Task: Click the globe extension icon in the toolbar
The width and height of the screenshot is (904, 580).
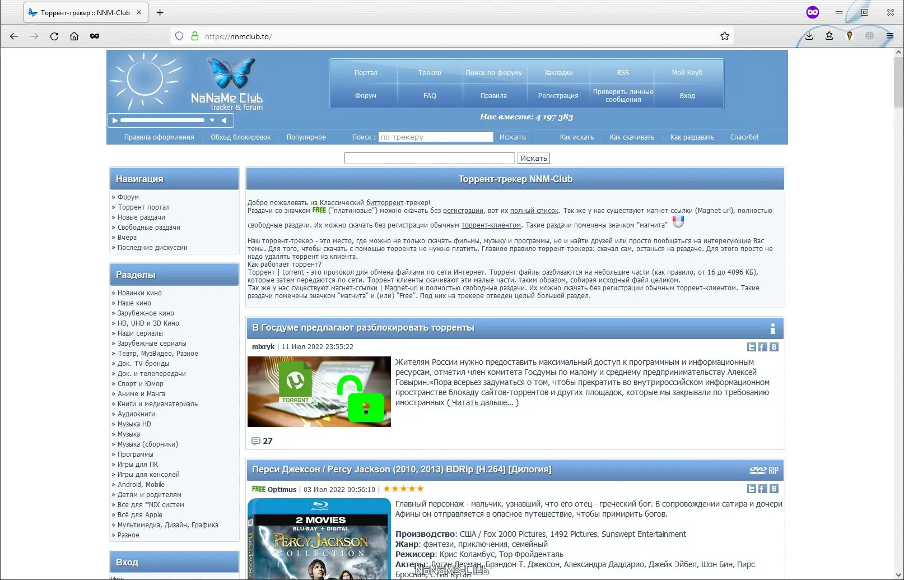Action: tap(869, 36)
